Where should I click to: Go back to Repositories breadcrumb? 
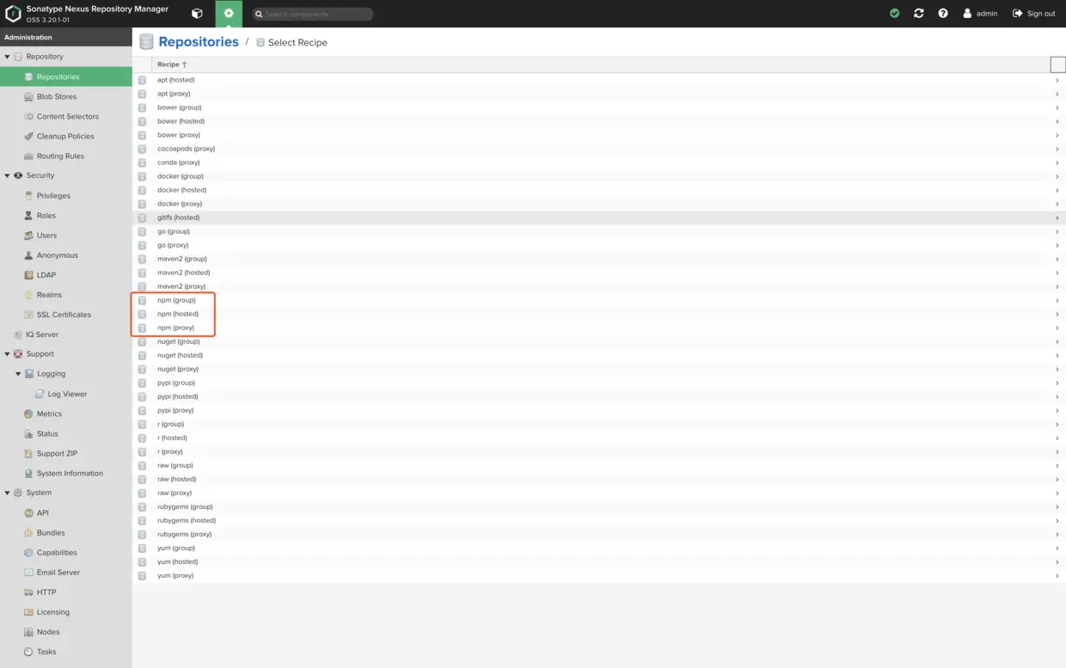199,41
